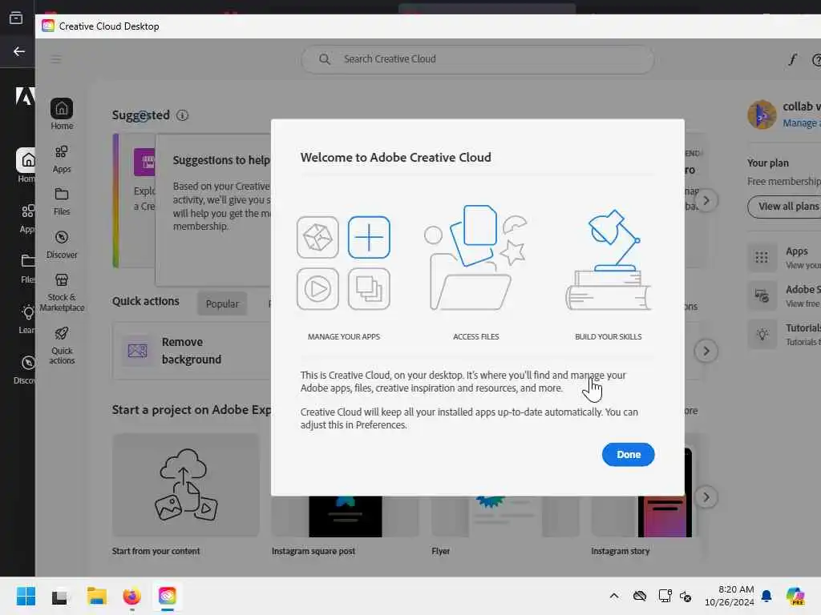Advance the Suggested carousel arrow
The width and height of the screenshot is (821, 615).
706,200
